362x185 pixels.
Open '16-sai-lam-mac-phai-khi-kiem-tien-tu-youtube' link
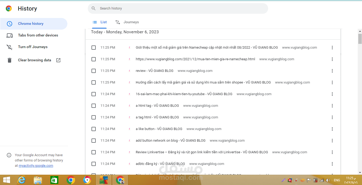184,94
